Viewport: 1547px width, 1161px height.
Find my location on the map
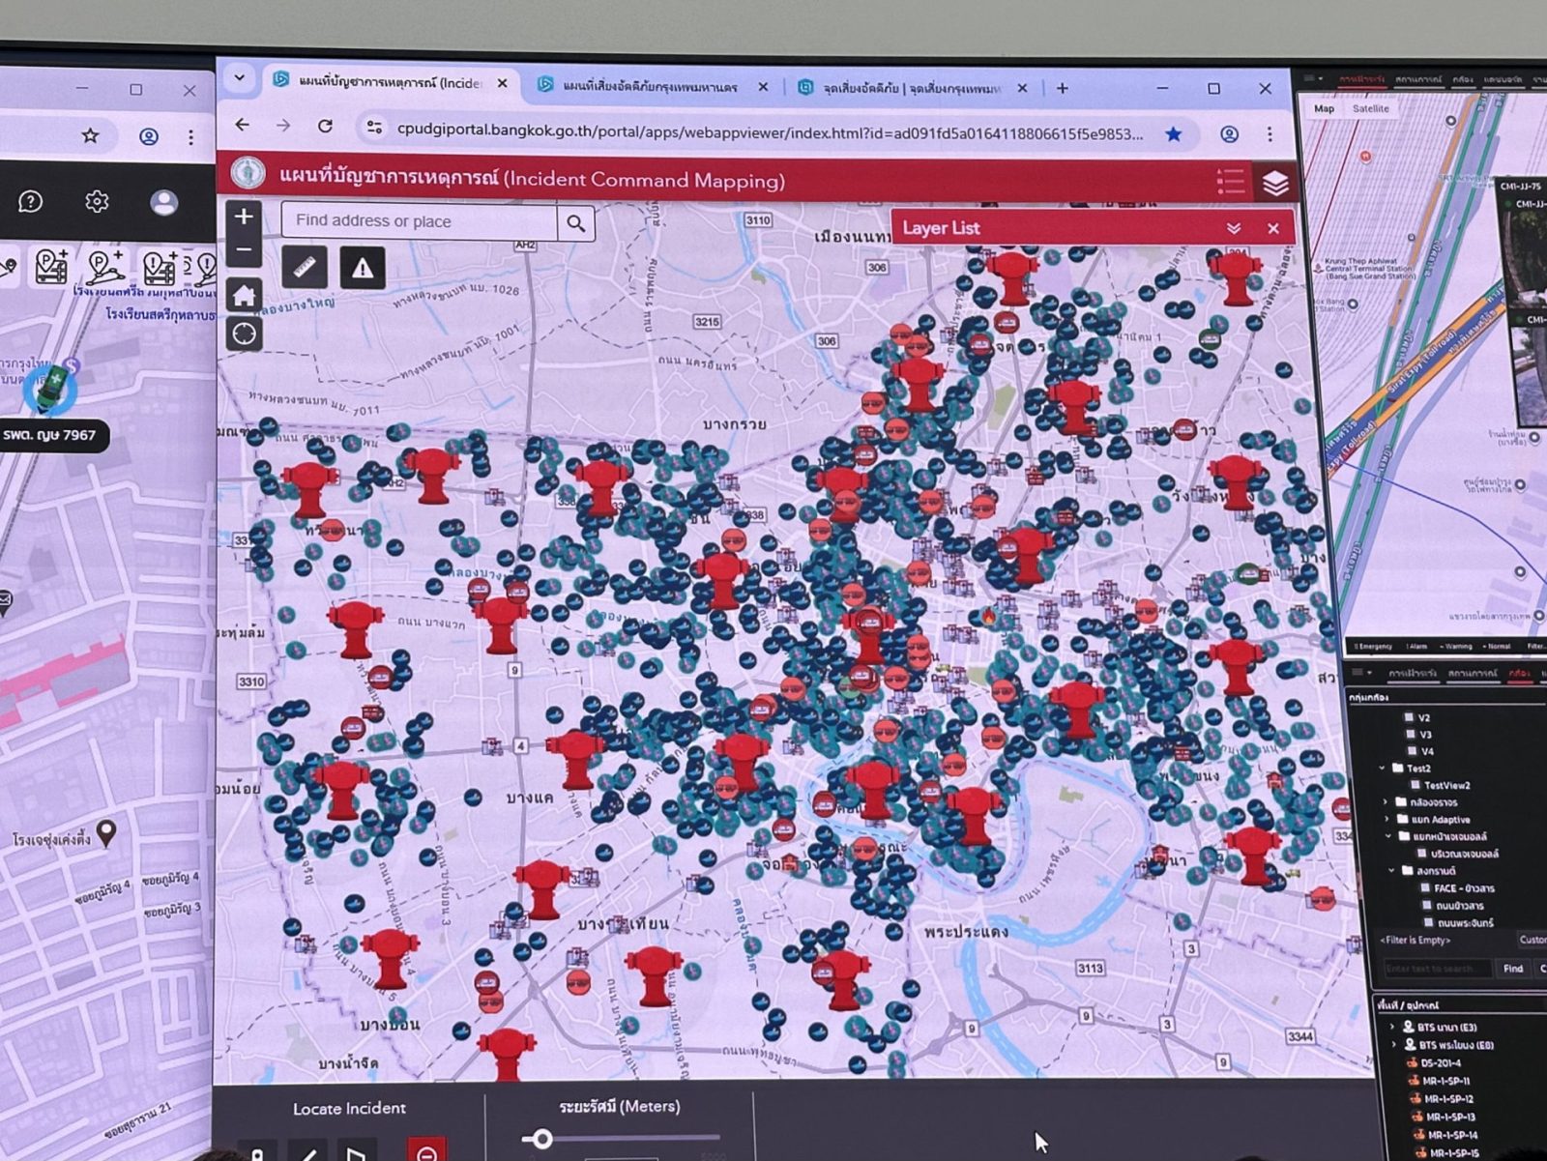[x=244, y=334]
